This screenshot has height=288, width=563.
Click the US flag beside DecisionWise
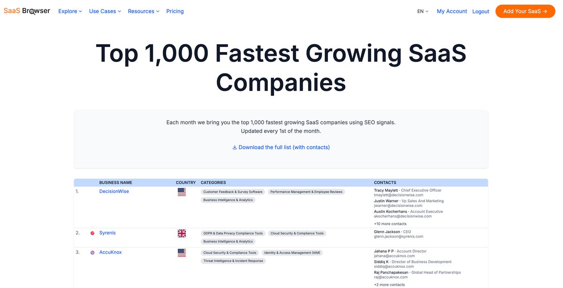pyautogui.click(x=182, y=191)
